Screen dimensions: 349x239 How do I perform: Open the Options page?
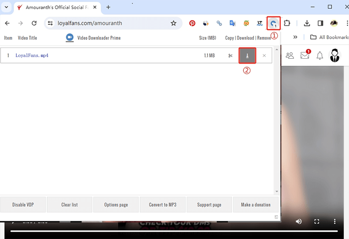[x=116, y=205]
